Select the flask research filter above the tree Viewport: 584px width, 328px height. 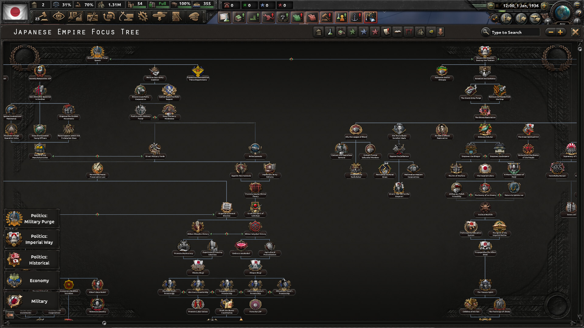click(330, 32)
